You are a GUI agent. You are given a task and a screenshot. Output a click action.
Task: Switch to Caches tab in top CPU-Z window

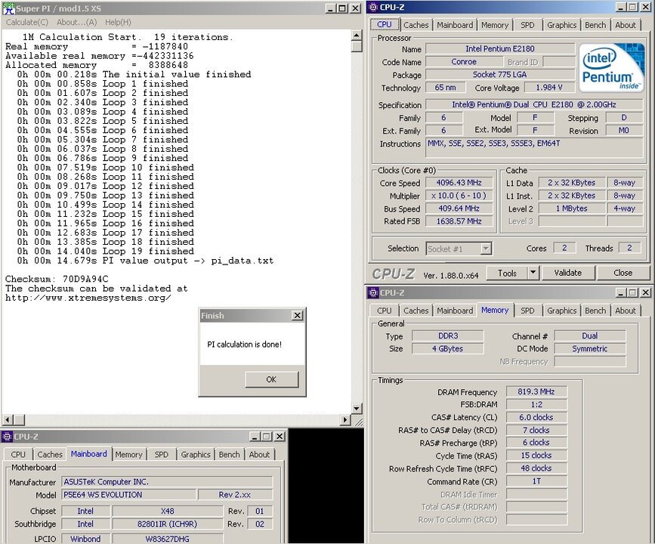416,25
